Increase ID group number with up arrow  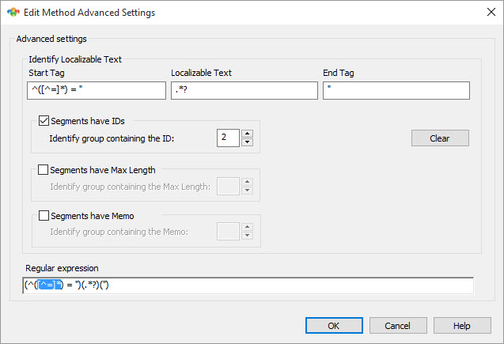coord(247,134)
